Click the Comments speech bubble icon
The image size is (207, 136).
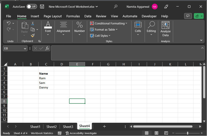point(188,16)
